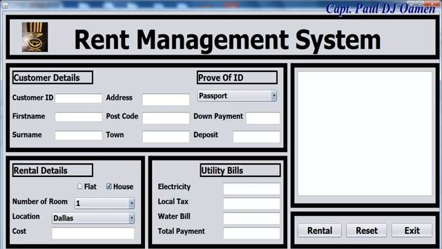Click the Down Payment label text
The width and height of the screenshot is (442, 249).
click(218, 116)
